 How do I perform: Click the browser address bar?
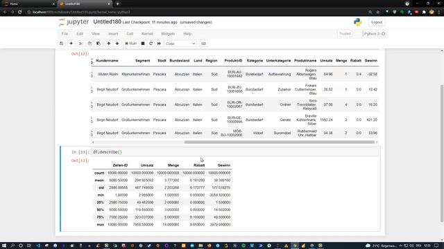(x=196, y=12)
